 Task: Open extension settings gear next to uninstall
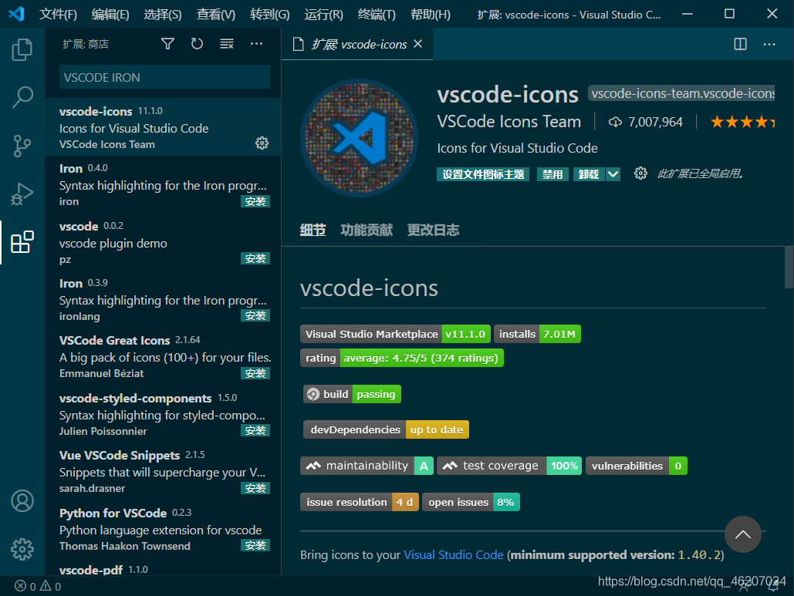(x=640, y=173)
